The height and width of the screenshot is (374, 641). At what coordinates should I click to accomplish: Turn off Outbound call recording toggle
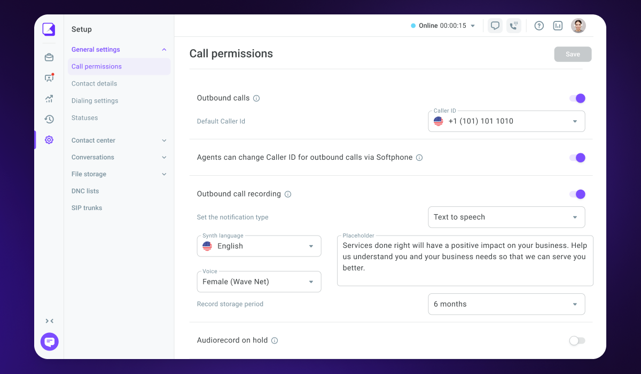[577, 194]
